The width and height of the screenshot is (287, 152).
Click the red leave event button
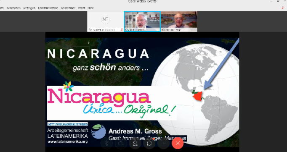pos(178,143)
